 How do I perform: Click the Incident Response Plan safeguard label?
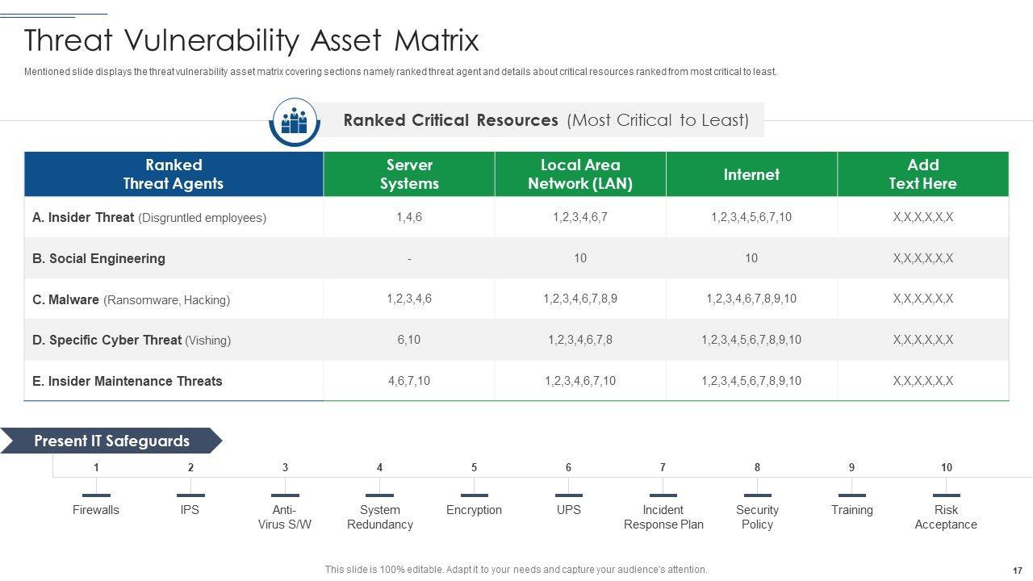(663, 517)
